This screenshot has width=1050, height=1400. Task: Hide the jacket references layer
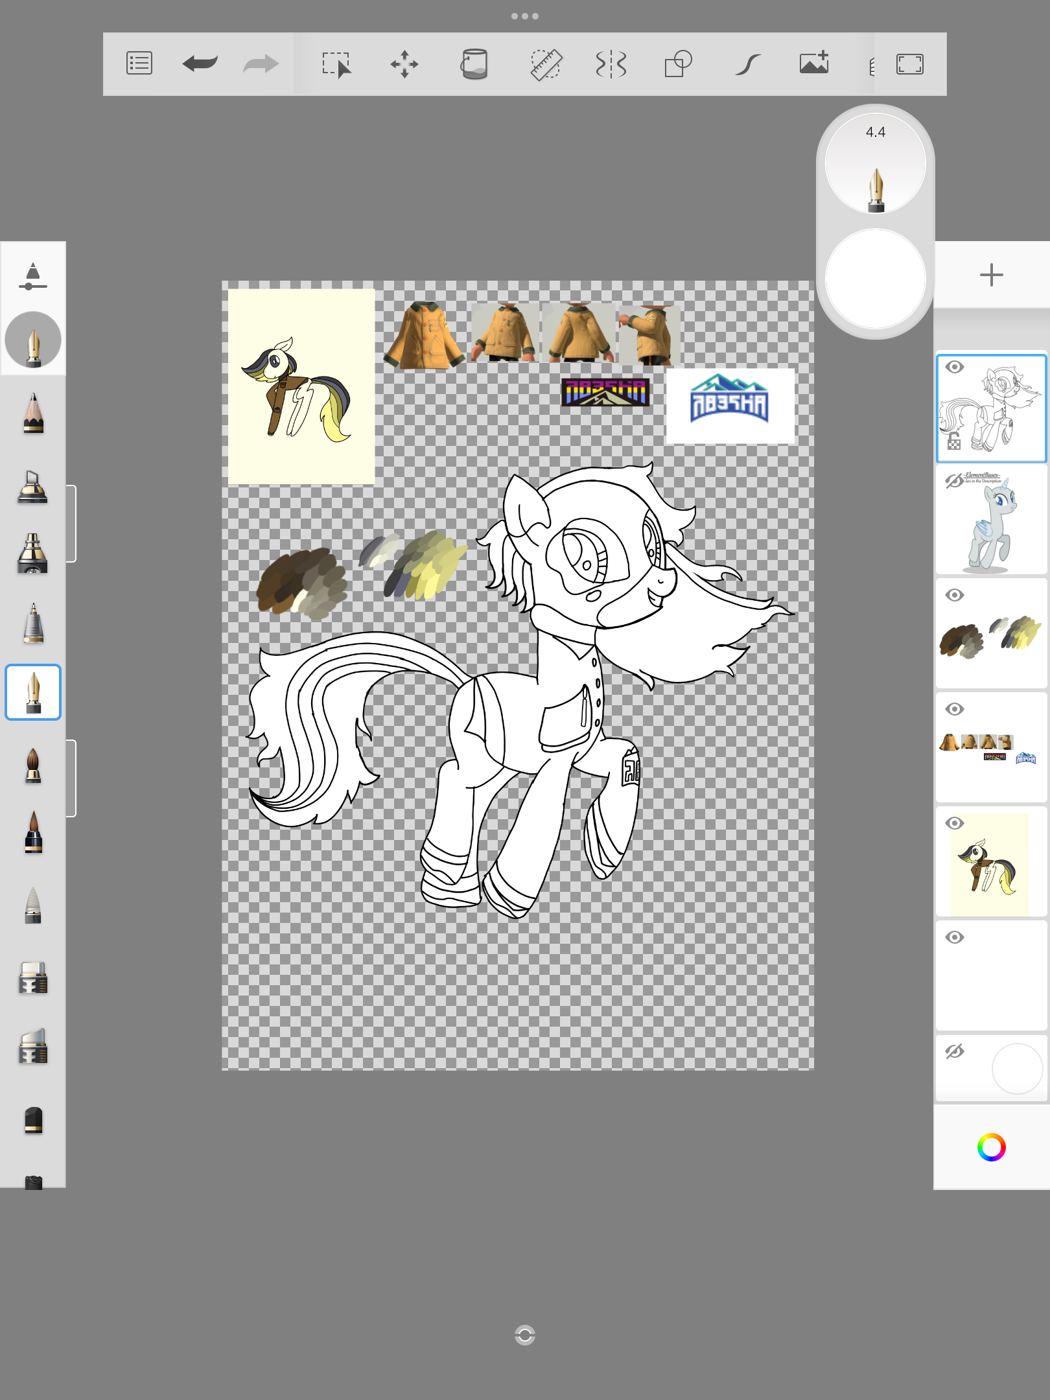coord(954,709)
